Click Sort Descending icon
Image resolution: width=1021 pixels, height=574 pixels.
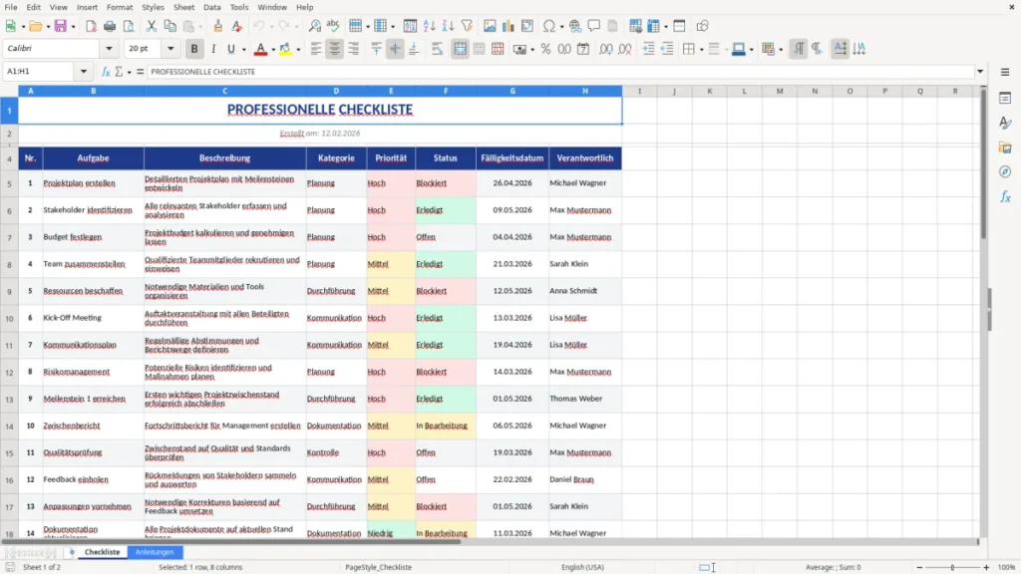pyautogui.click(x=448, y=26)
